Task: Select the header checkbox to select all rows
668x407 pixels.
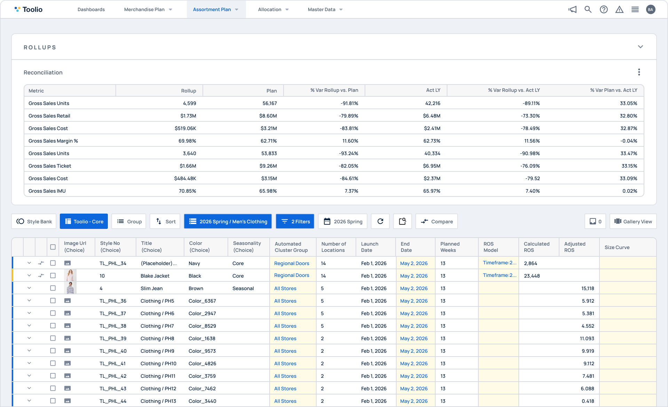Action: coord(53,247)
